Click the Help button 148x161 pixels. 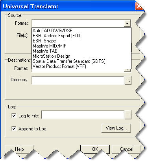[19, 149]
